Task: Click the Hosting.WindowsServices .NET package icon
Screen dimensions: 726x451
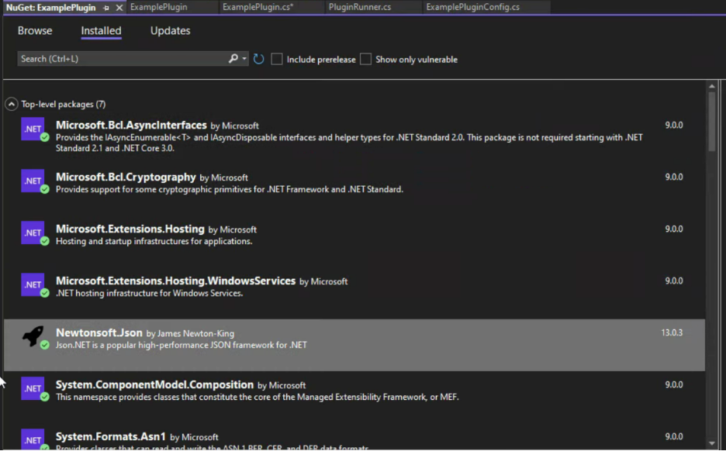Action: coord(33,284)
